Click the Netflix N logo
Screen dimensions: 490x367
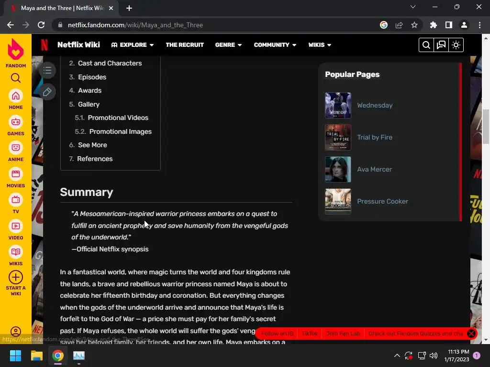45,45
